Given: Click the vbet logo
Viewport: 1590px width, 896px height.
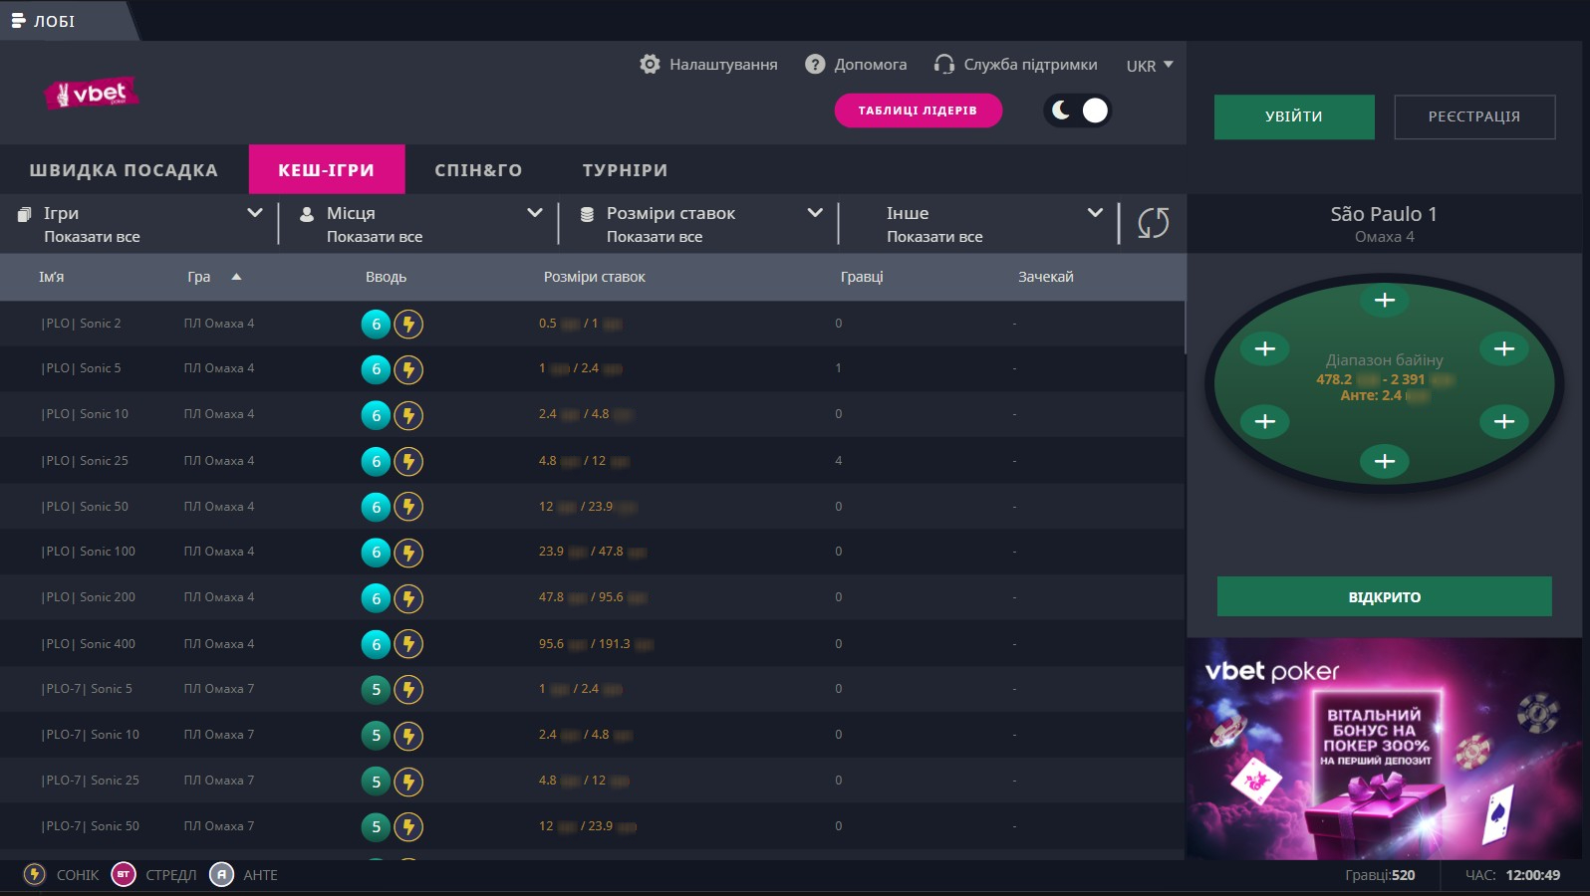Looking at the screenshot, I should tap(92, 94).
